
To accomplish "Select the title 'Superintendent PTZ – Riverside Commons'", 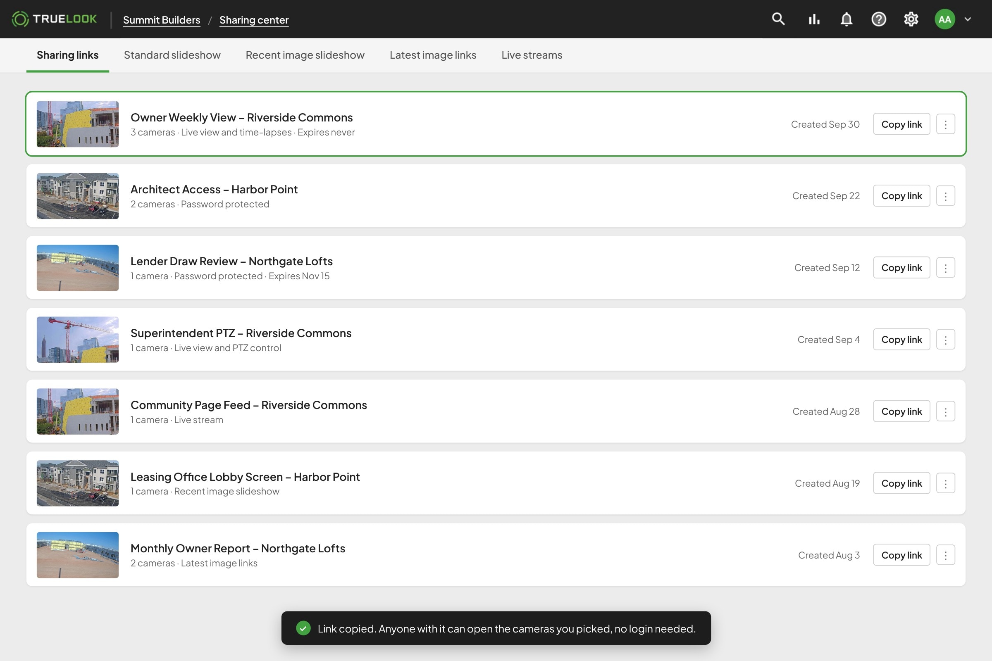I will [241, 333].
